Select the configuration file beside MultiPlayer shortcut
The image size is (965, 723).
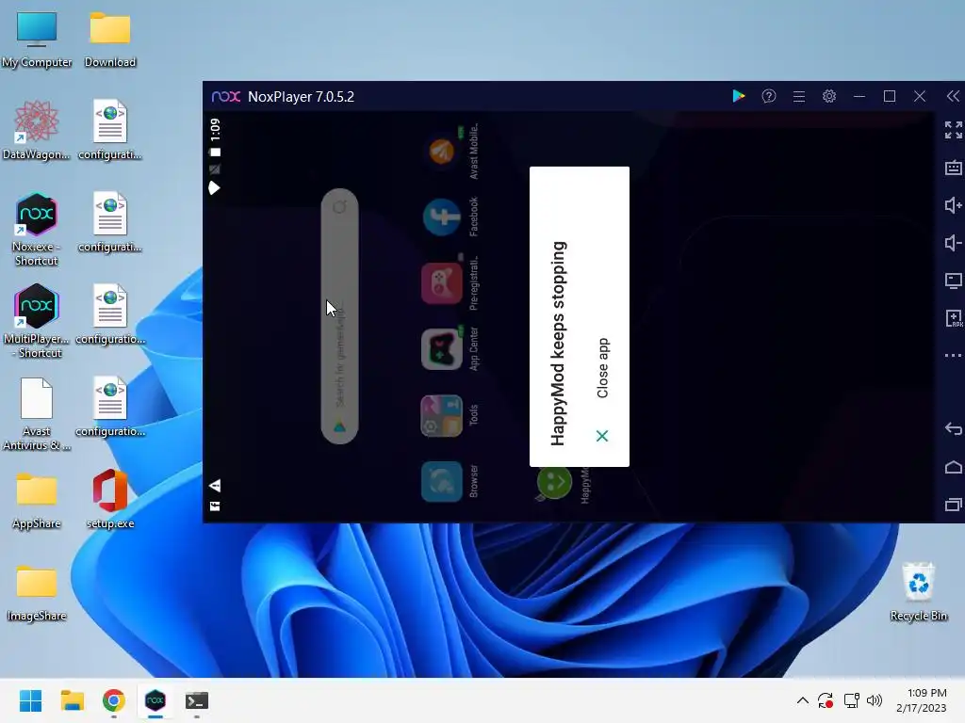pos(110,314)
